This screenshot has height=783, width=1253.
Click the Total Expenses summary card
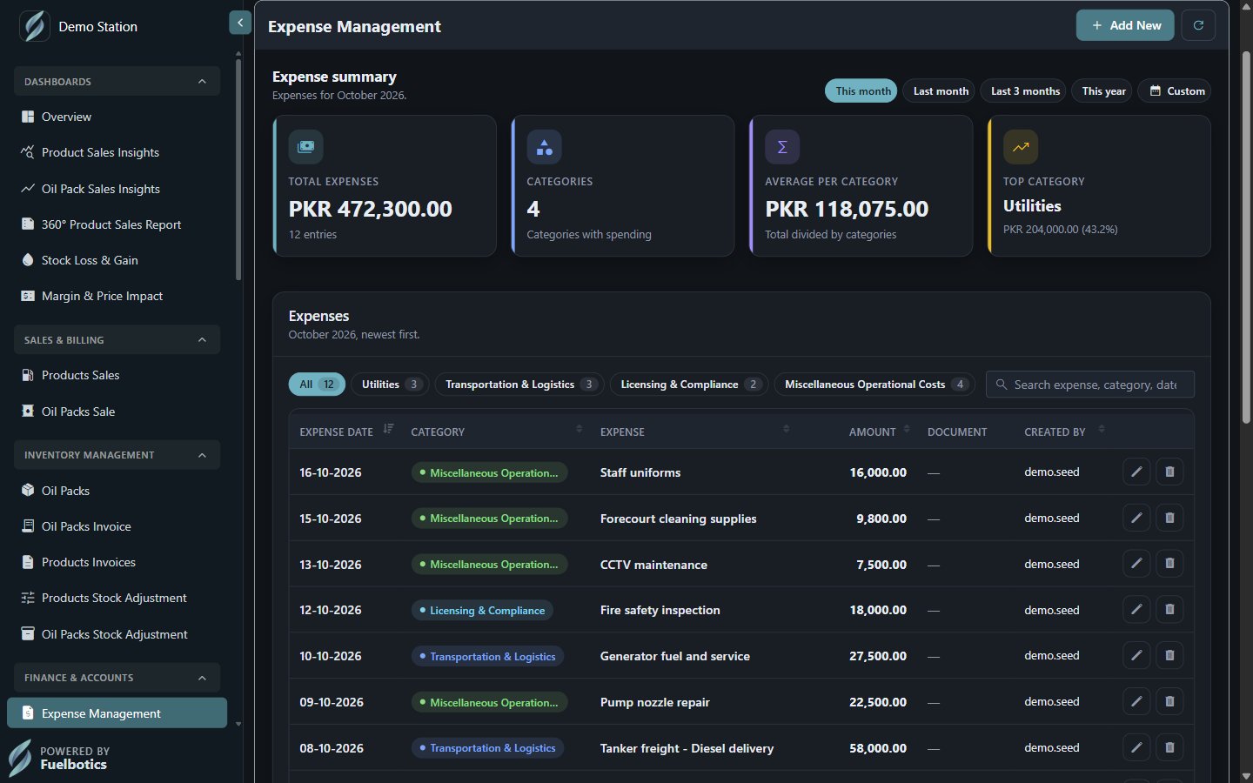pos(385,185)
